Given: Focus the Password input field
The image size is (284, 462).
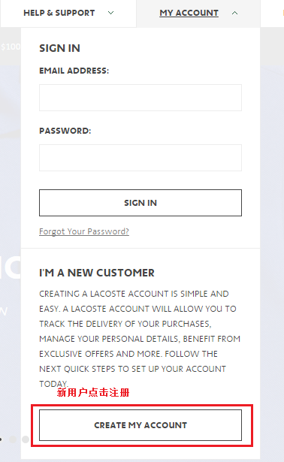Looking at the screenshot, I should point(140,158).
